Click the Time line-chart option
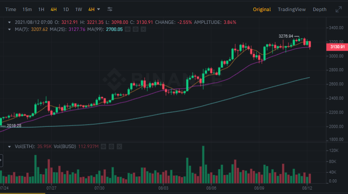This screenshot has height=194, width=348. pos(11,9)
